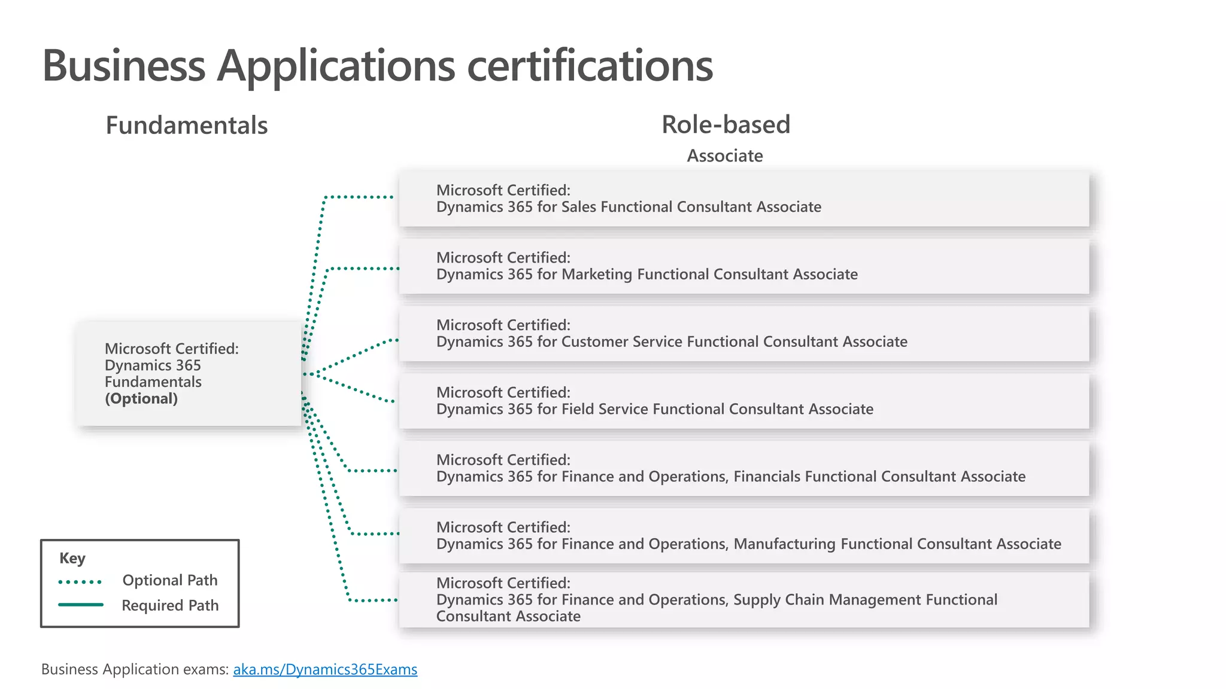
Task: Select the Field Service Functional Consultant card
Action: pyautogui.click(x=744, y=401)
